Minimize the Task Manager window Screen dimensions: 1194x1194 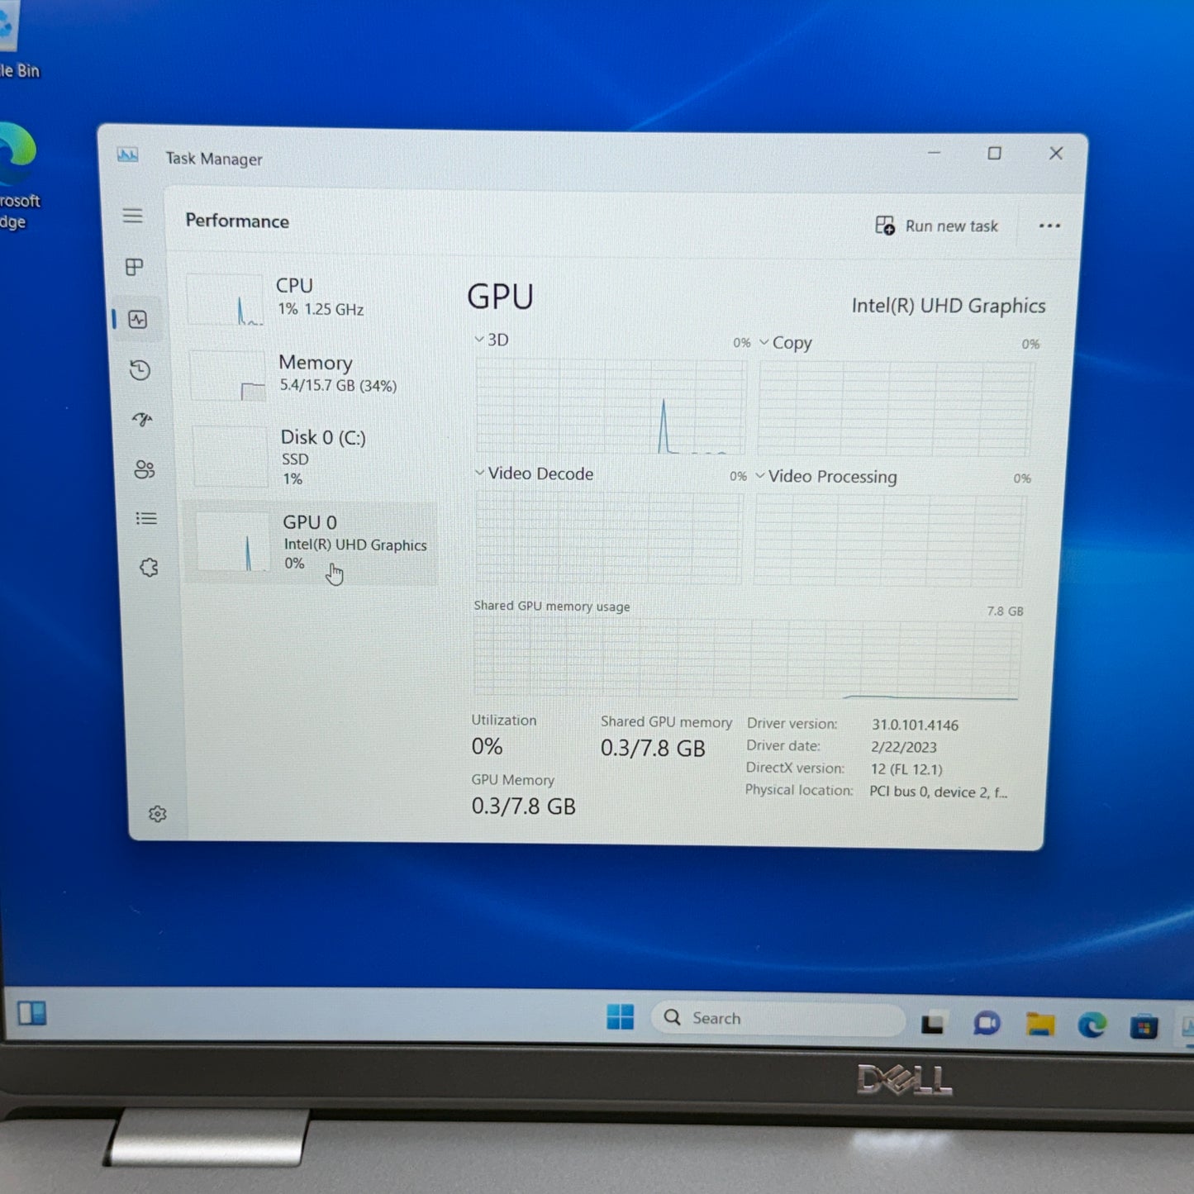click(935, 153)
